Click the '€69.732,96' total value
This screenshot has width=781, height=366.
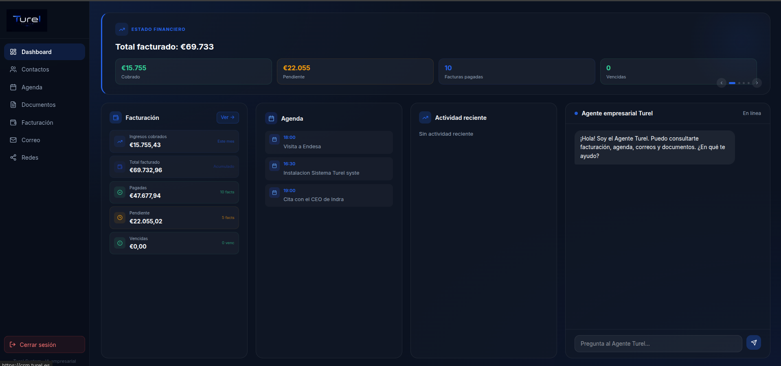[146, 170]
